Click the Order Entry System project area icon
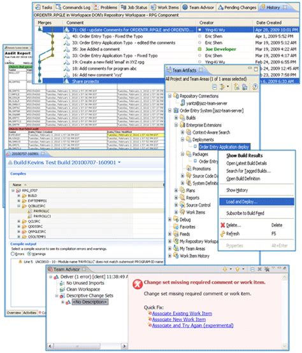Screen dimensions: 302x353 point(176,111)
